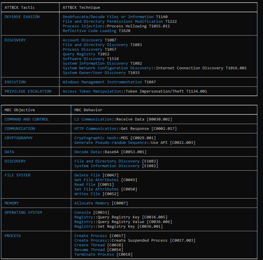Open Allocate Memory behavior link
Image resolution: width=263 pixels, height=260 pixels.
92,203
